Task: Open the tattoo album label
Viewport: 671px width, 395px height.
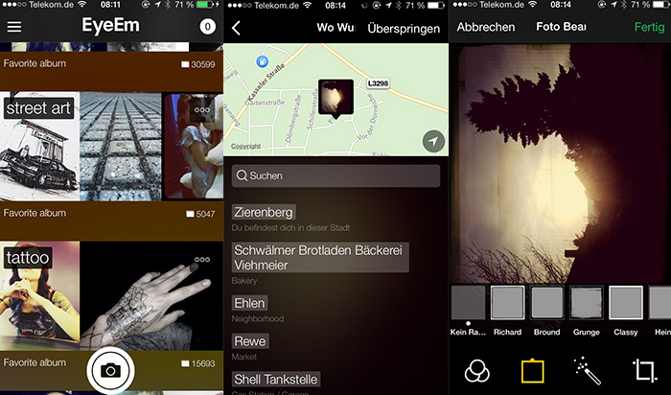Action: [x=28, y=258]
